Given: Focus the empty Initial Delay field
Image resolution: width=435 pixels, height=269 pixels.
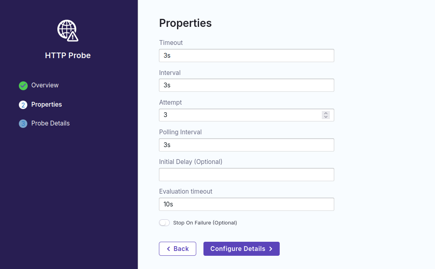Looking at the screenshot, I should [246, 175].
